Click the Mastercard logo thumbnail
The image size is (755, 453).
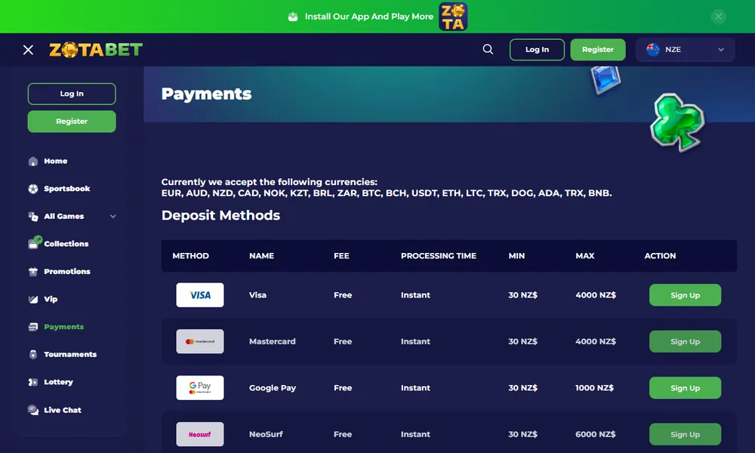tap(200, 341)
